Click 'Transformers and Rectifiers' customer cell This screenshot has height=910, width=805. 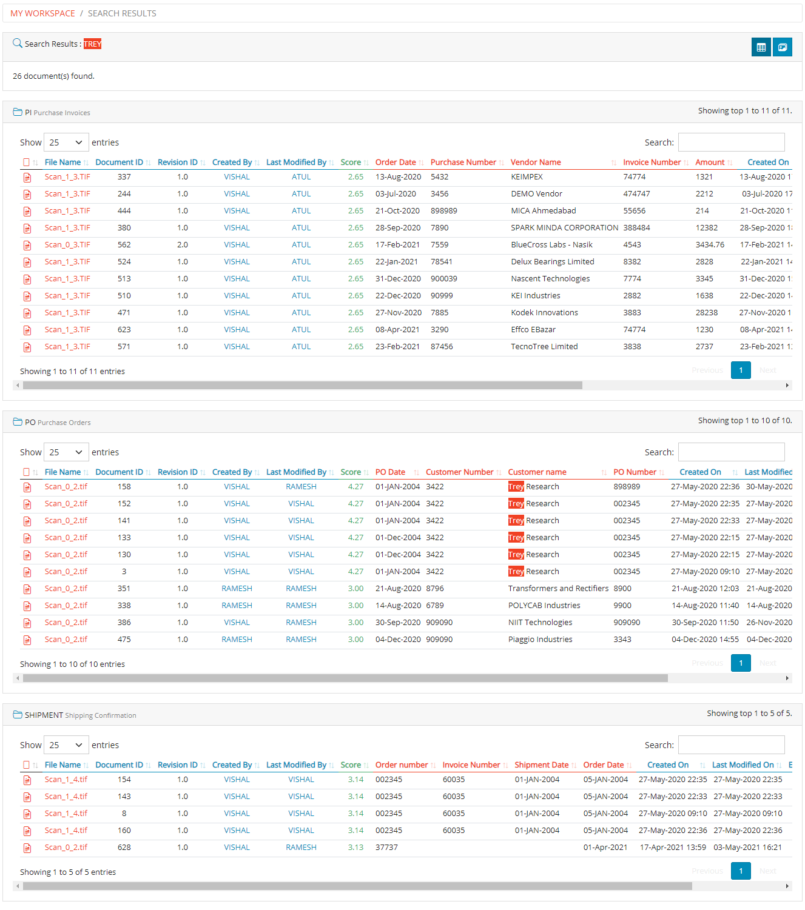pyautogui.click(x=558, y=589)
